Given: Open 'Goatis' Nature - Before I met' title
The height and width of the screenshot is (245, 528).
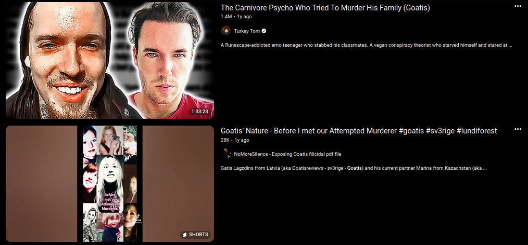Looking at the screenshot, I should point(359,131).
